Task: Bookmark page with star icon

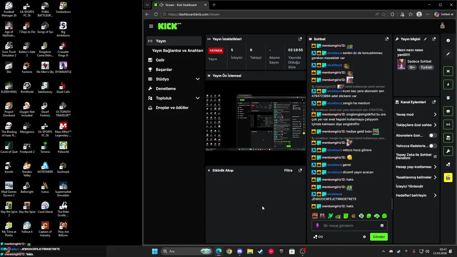Action: point(384,14)
